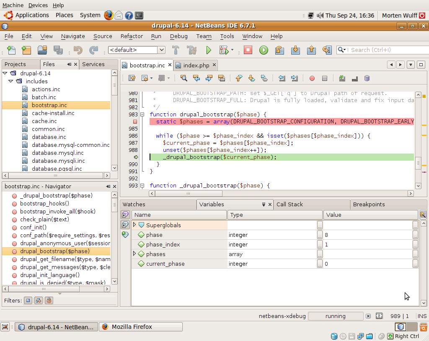The image size is (429, 341).
Task: Click the Step Into debugger icon
Action: (295, 50)
